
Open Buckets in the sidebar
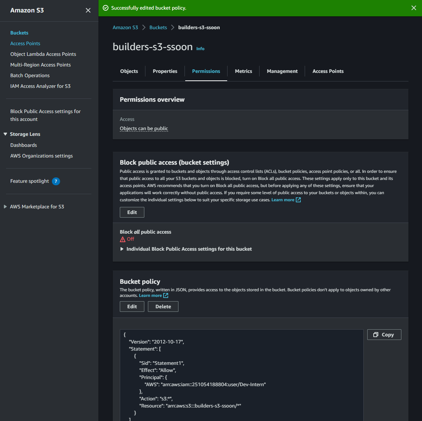point(19,33)
